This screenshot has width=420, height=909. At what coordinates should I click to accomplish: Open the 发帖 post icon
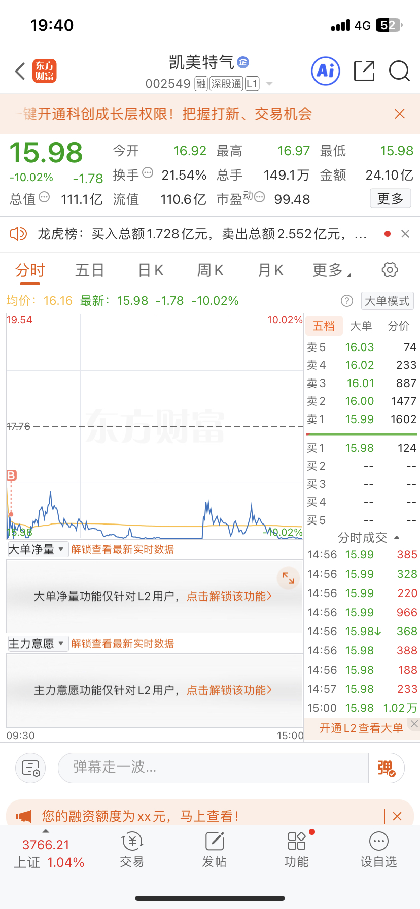pos(214,850)
